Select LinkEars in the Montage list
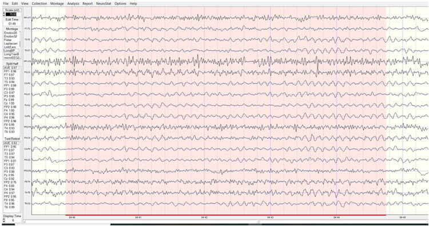This screenshot has width=429, height=226. (x=10, y=47)
